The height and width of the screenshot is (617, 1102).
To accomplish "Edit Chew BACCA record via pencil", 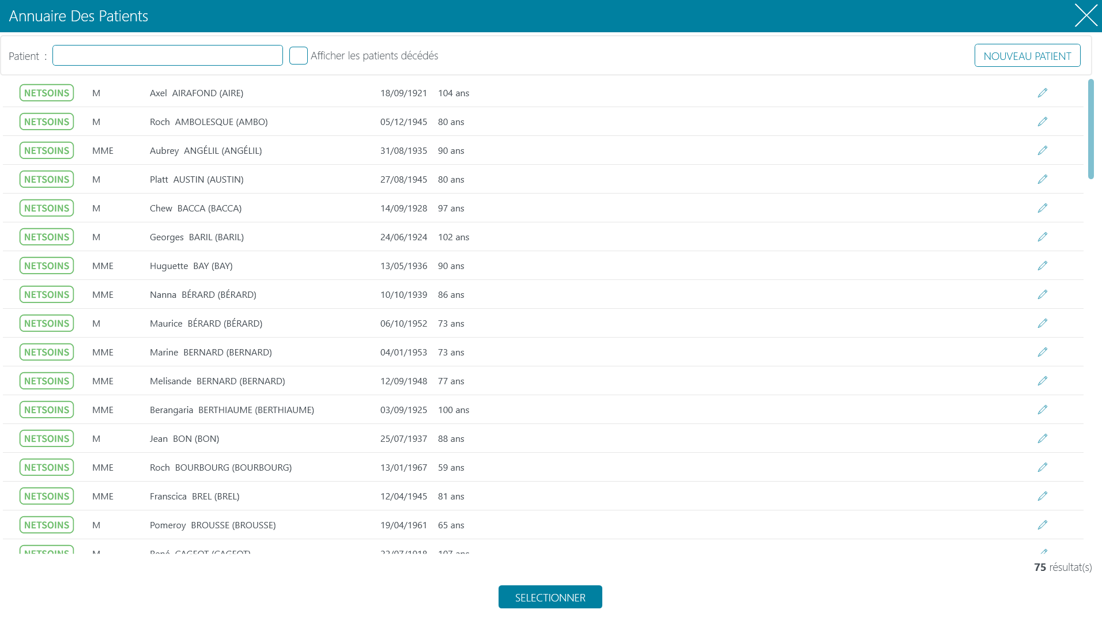I will (x=1042, y=208).
